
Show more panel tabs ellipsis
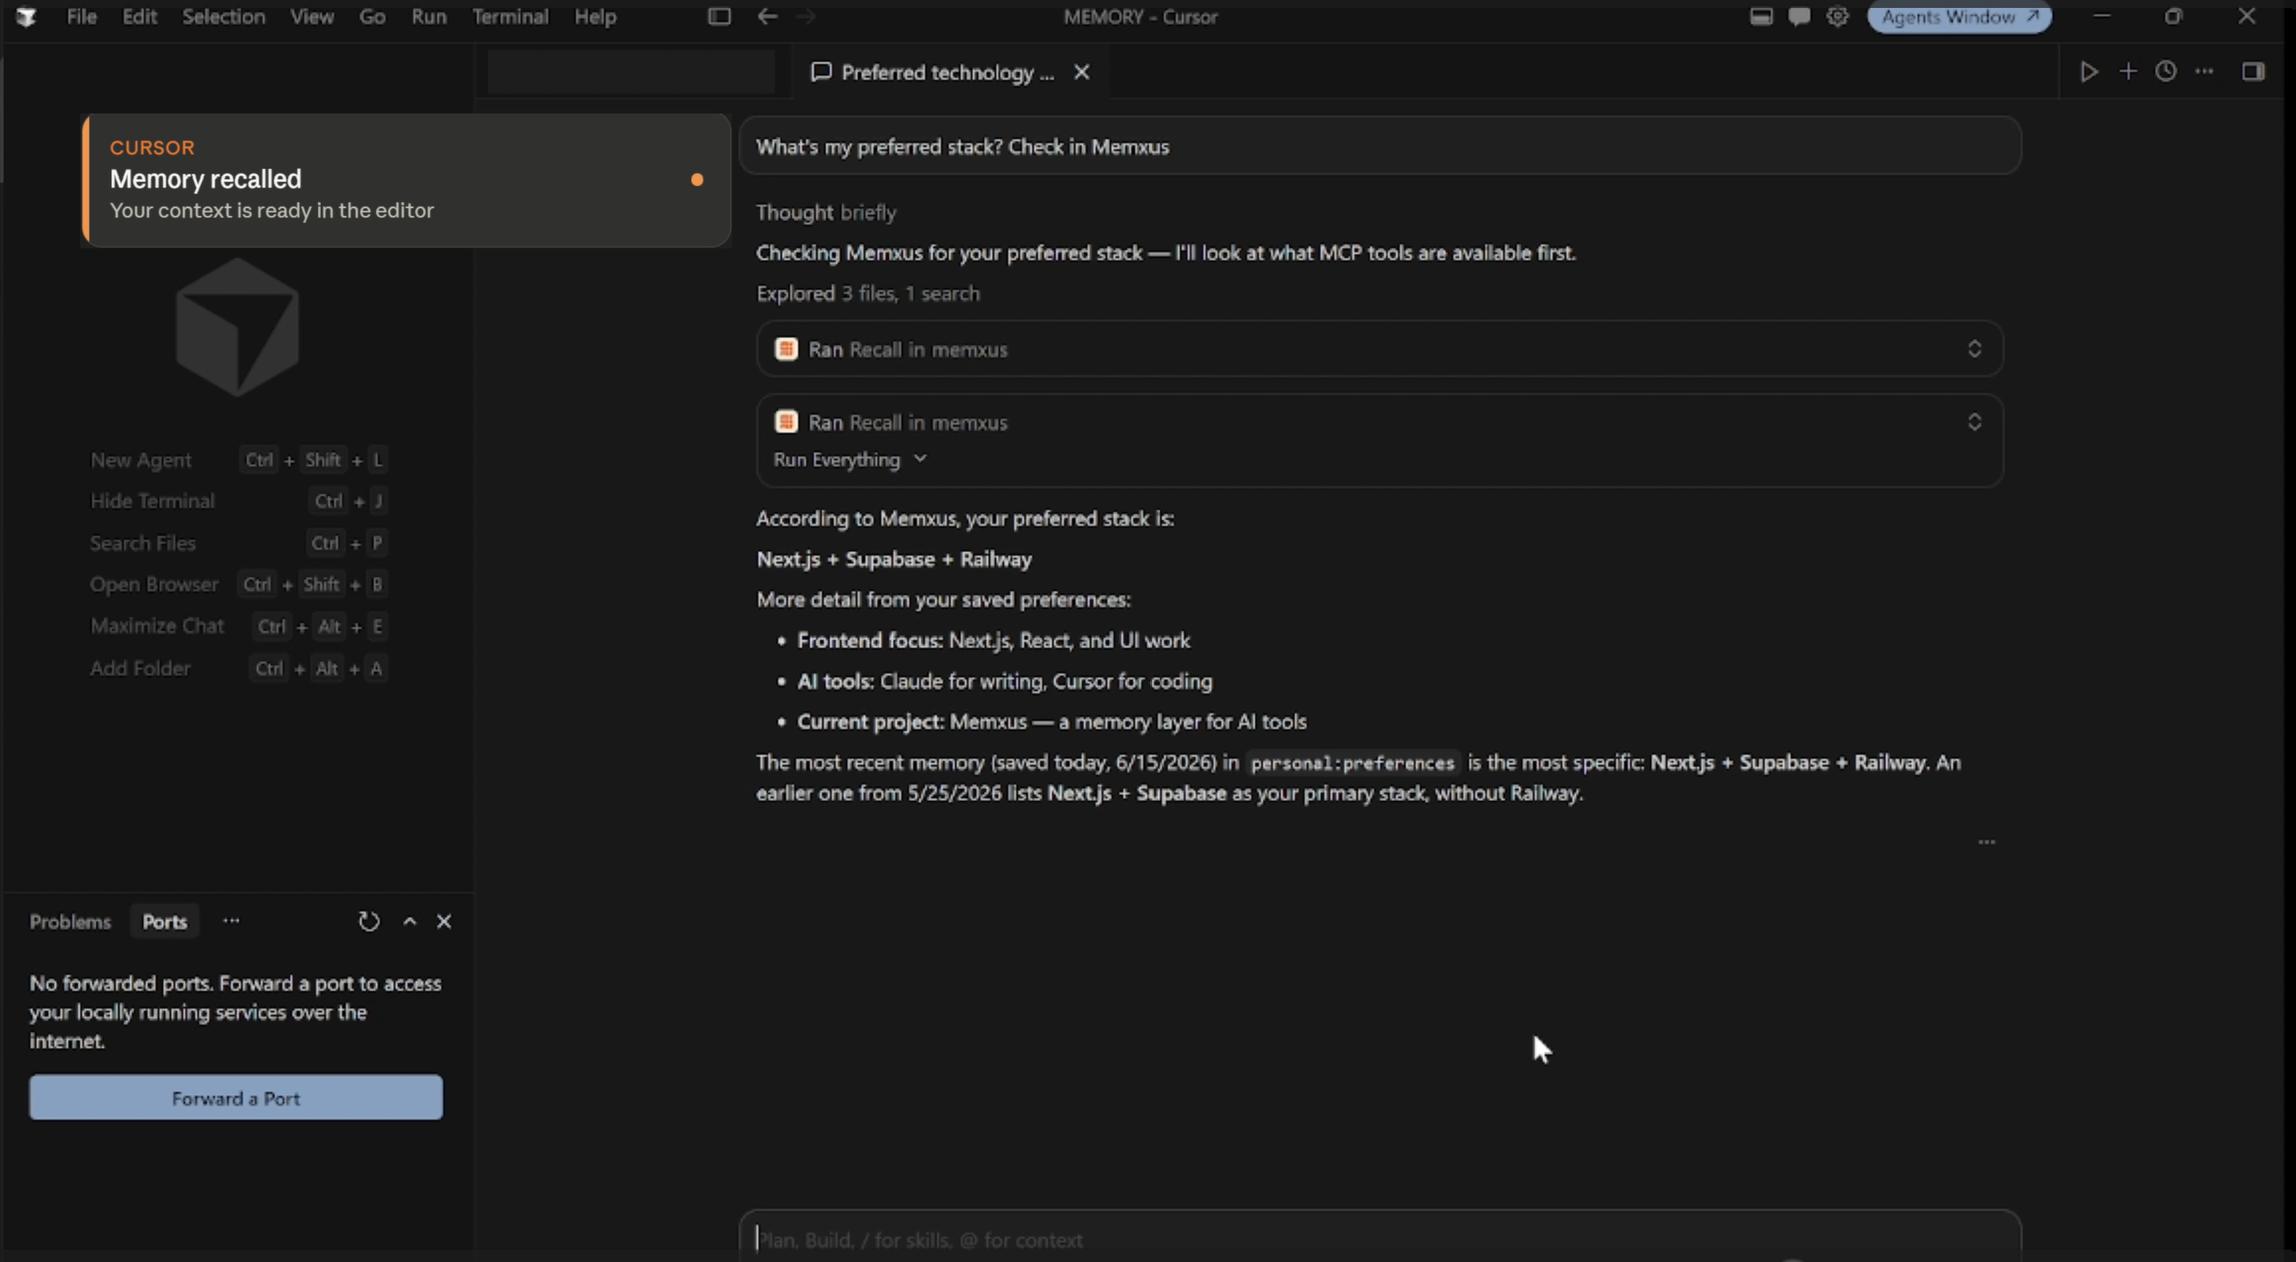231,921
